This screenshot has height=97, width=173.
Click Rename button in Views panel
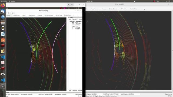80,91
